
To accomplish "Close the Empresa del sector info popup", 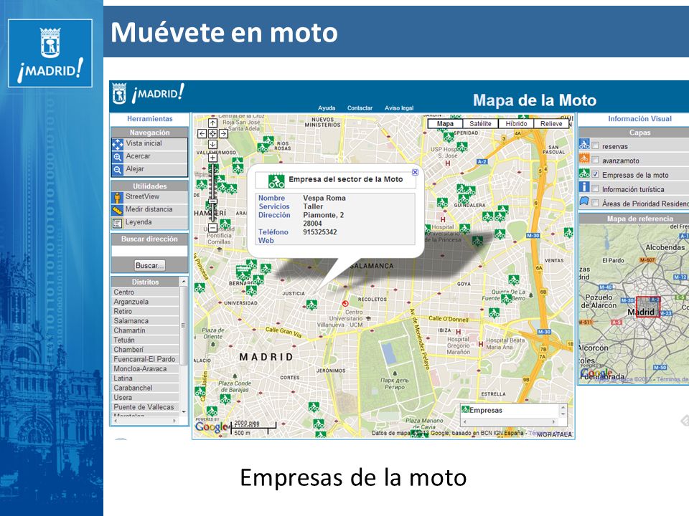I will click(x=415, y=173).
